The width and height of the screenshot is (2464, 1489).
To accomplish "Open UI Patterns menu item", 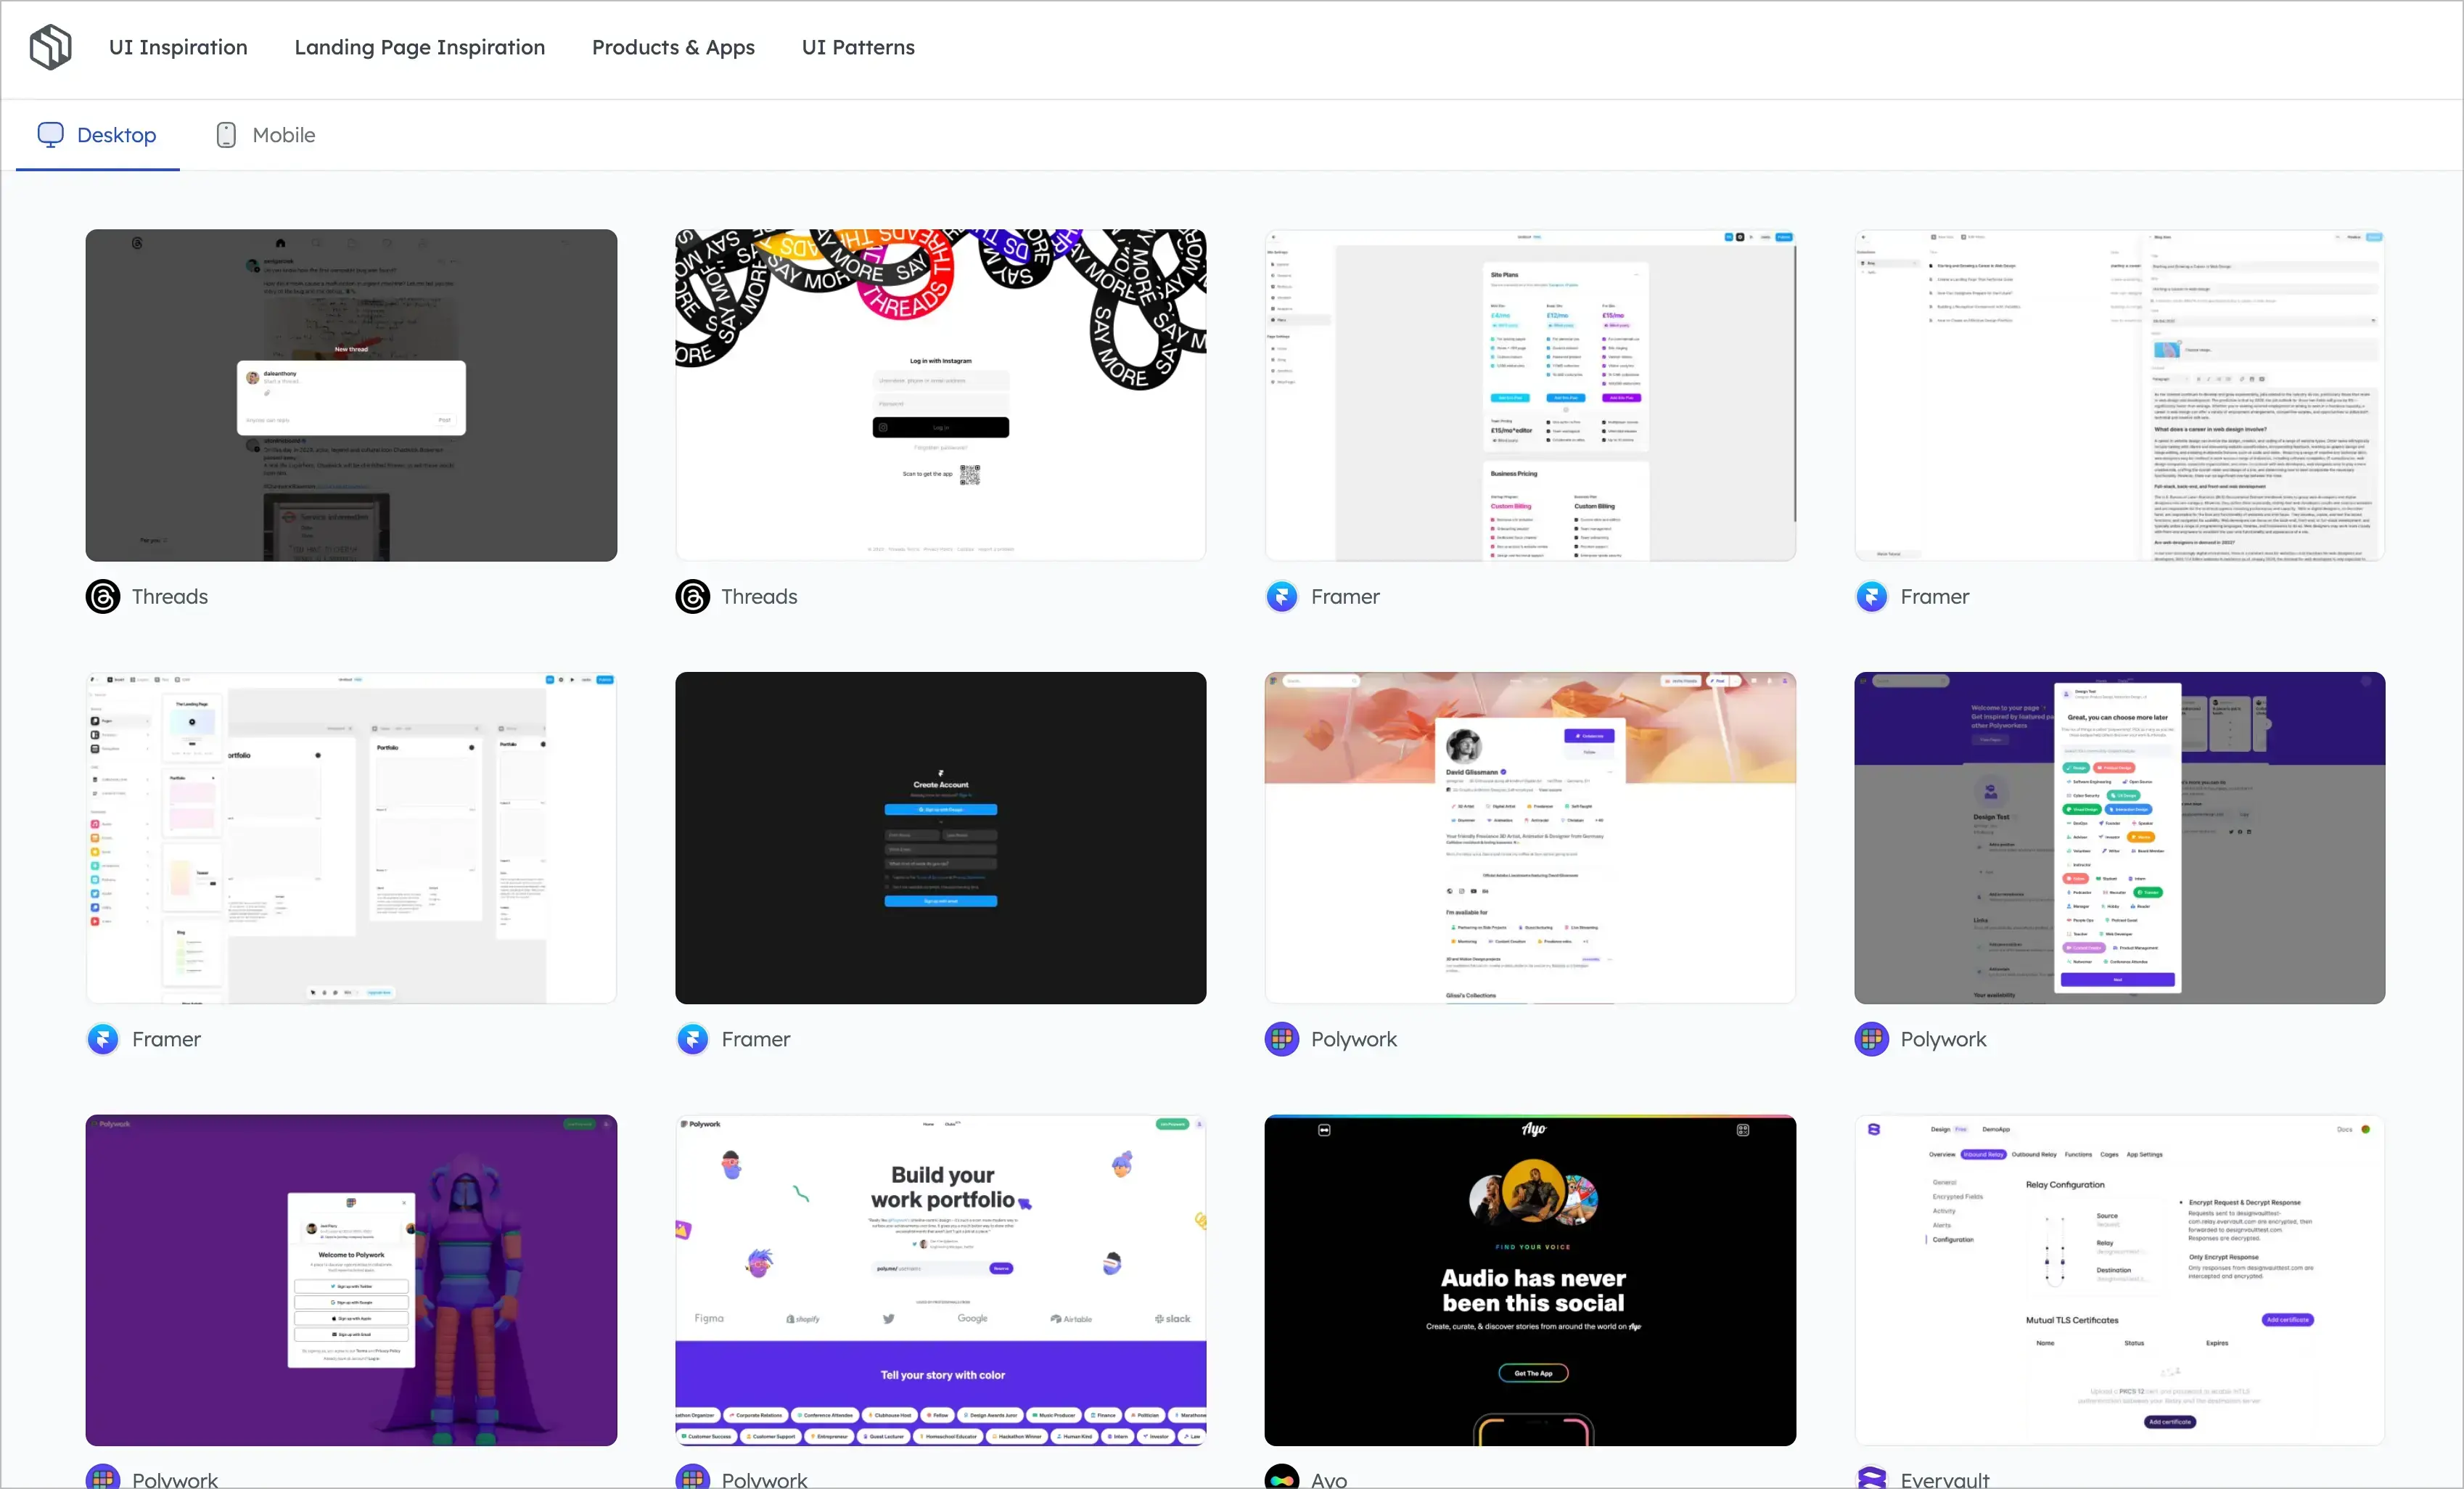I will (858, 47).
